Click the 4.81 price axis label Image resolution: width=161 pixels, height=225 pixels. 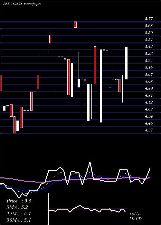tap(149, 95)
